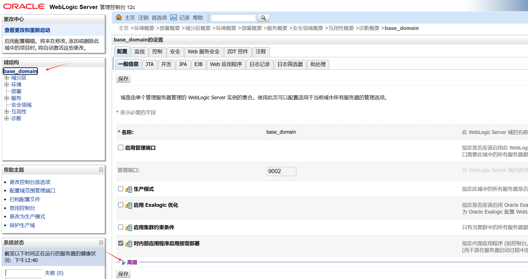
Task: Open the JTA sub-tab
Action: point(150,64)
